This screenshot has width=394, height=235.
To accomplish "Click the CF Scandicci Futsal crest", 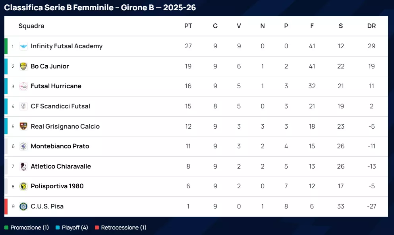I will [23, 106].
